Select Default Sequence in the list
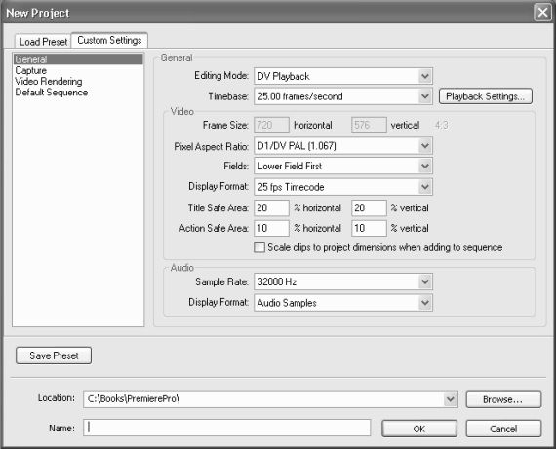556x449 pixels. click(52, 93)
